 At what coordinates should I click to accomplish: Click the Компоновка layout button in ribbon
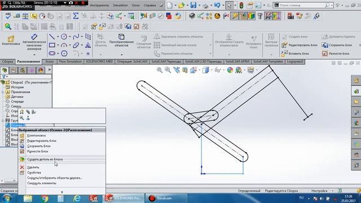coord(11,41)
